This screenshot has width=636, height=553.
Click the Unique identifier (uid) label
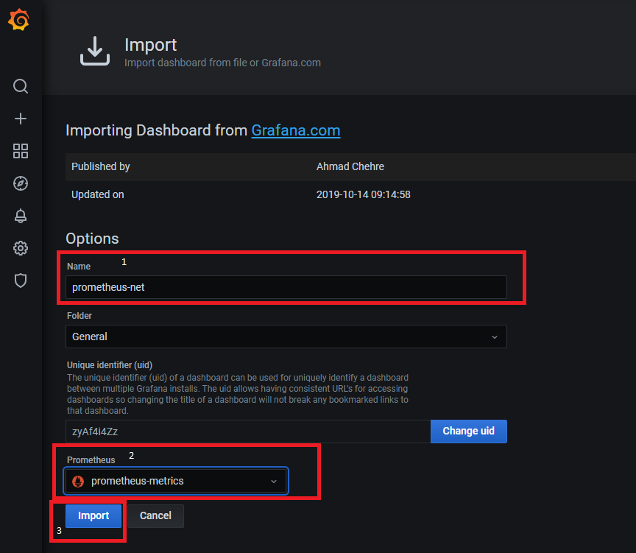tap(110, 364)
